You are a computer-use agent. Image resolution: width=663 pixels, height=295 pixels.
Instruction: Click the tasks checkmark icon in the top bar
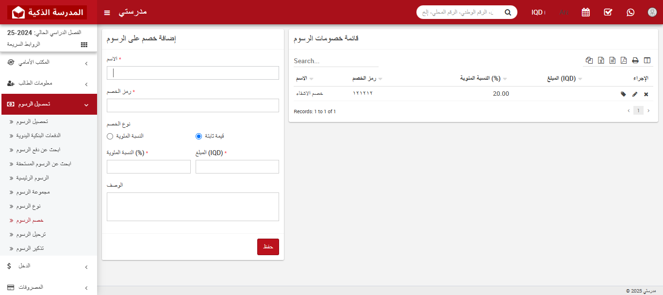(608, 12)
